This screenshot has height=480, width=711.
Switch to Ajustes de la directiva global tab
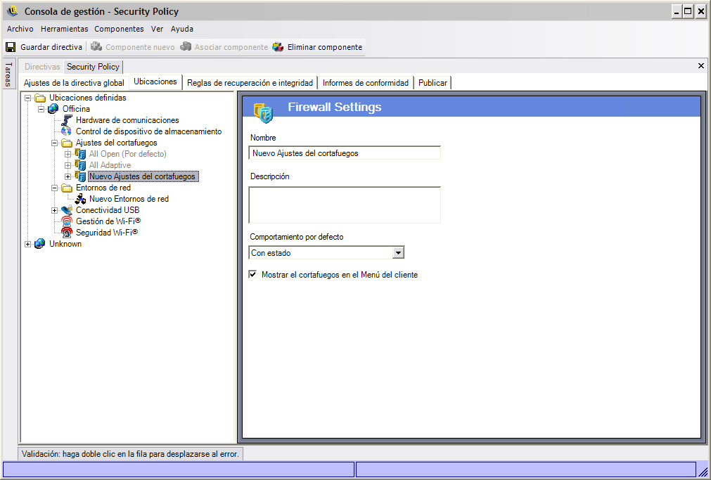(74, 83)
